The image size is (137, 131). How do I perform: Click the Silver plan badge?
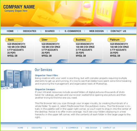coord(48,40)
